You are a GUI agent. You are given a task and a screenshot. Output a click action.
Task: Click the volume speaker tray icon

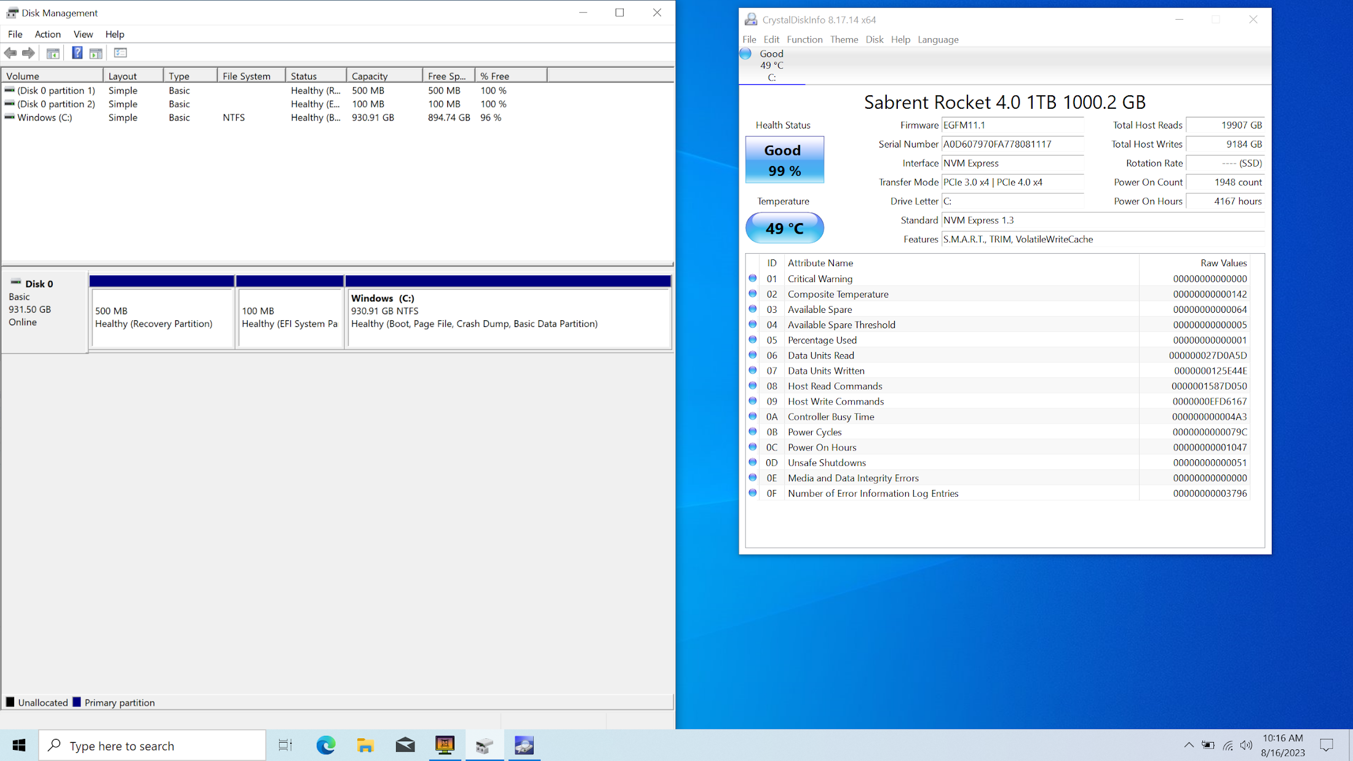(1247, 746)
